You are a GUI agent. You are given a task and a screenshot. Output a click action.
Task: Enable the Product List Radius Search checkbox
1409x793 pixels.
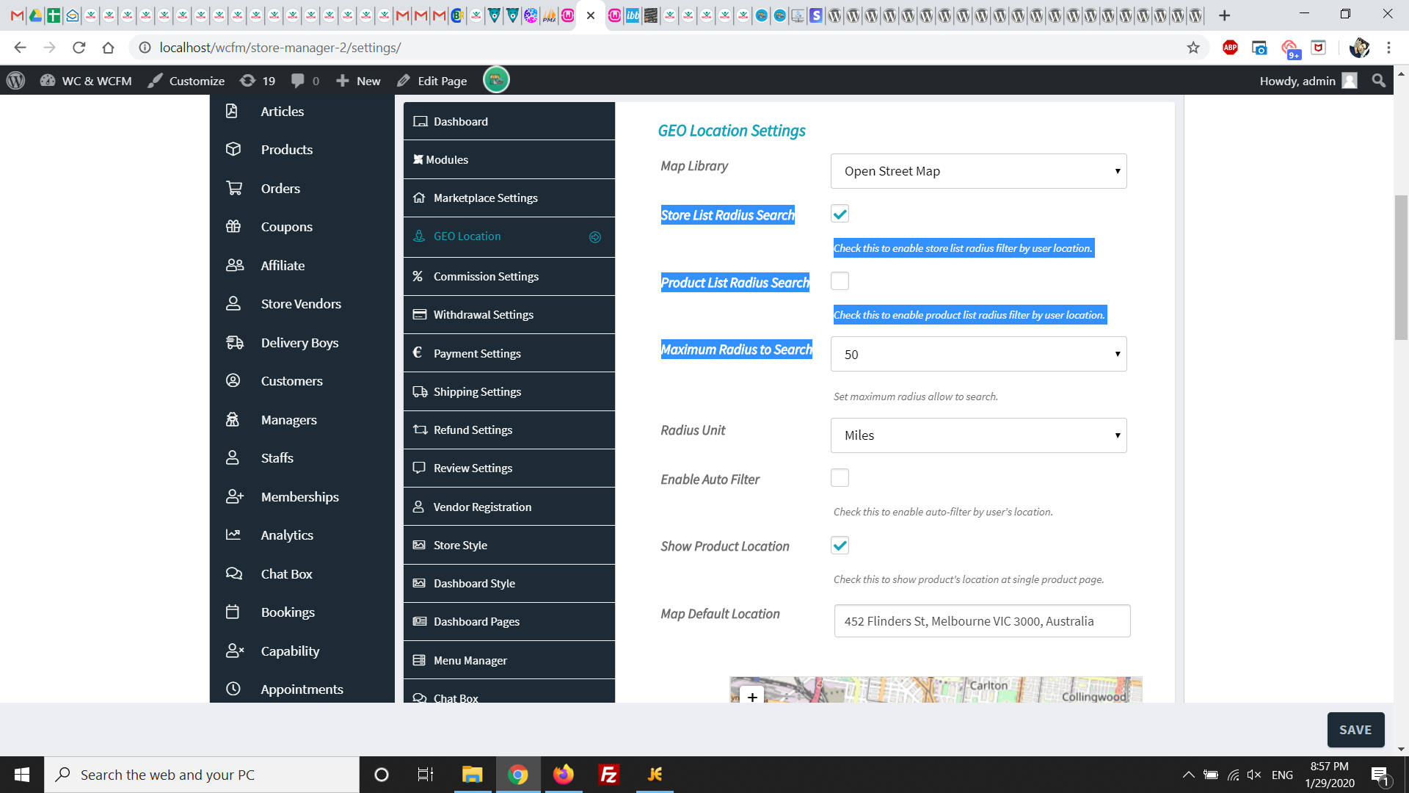[x=840, y=281]
